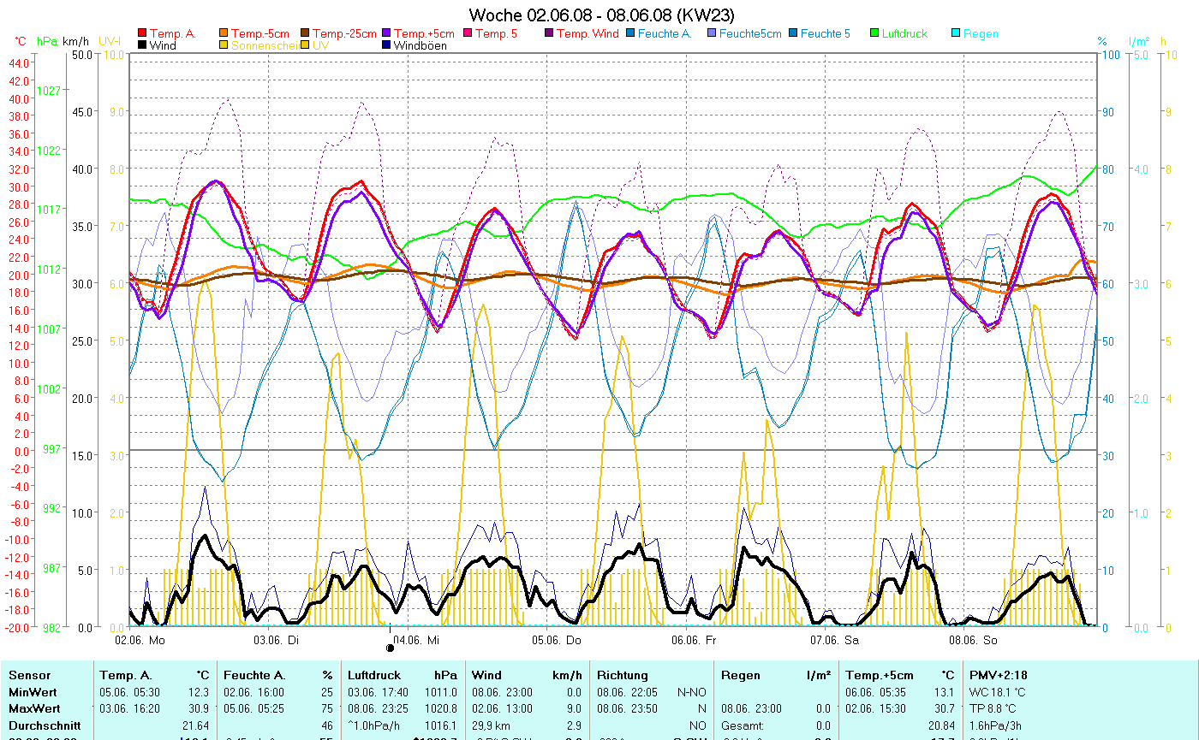Click the black Wind legend square
Viewport: 1199px width, 740px height.
(x=142, y=45)
